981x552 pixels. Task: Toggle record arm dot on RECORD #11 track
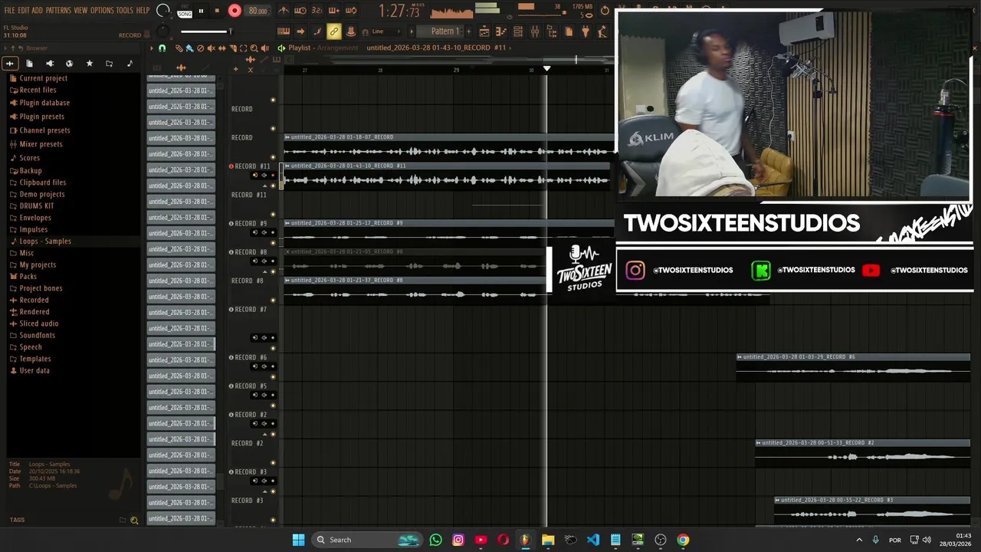click(x=273, y=175)
